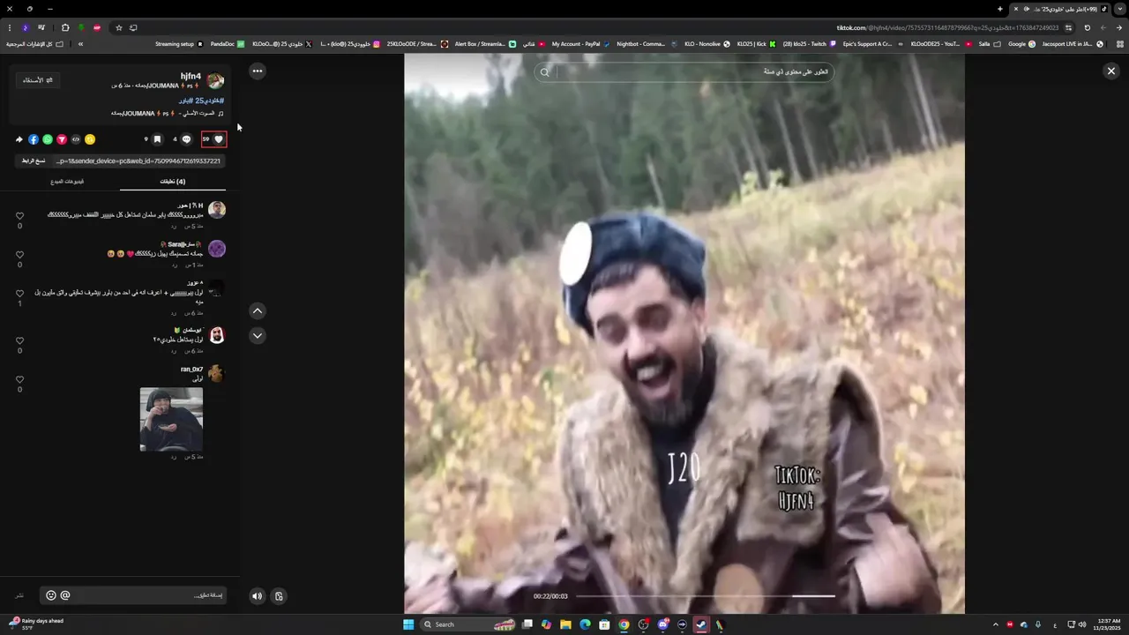This screenshot has height=635, width=1129.
Task: Click the copy link button
Action: pos(34,161)
